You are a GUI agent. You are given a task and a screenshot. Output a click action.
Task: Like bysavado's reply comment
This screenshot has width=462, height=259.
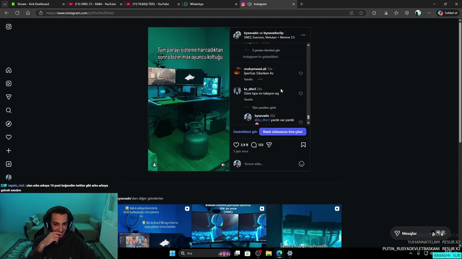click(301, 122)
